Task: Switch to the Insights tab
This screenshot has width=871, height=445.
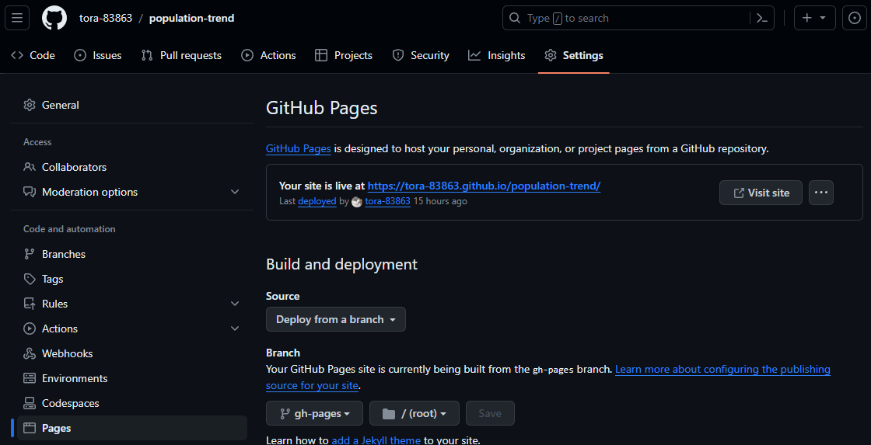Action: (x=497, y=55)
